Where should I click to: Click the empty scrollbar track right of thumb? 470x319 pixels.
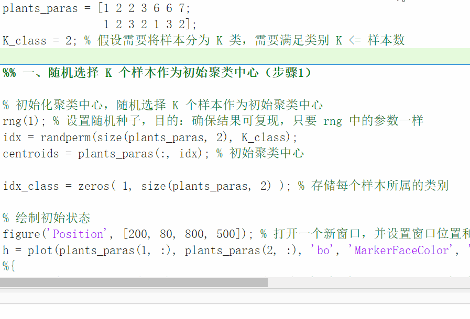[x=369, y=282]
